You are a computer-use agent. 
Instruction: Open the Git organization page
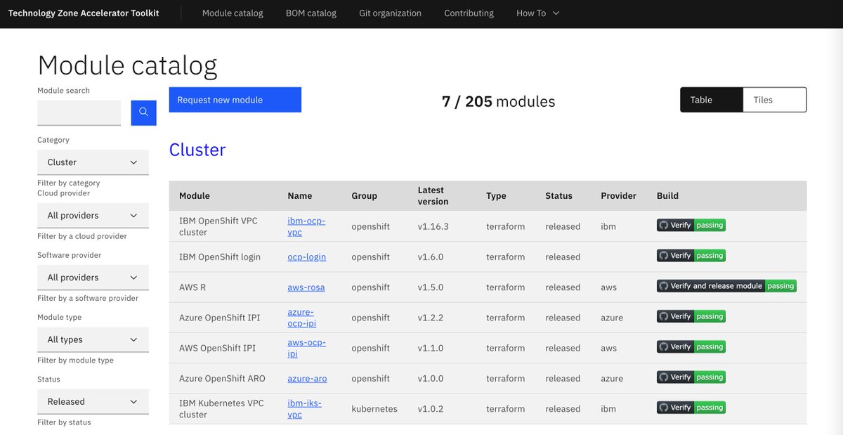390,13
